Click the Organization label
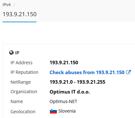This screenshot has width=135, height=118. coord(24,92)
